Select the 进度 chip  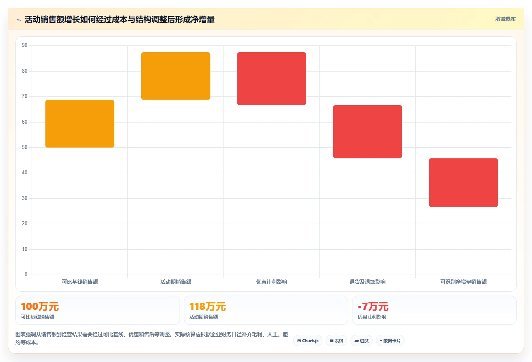coord(362,341)
